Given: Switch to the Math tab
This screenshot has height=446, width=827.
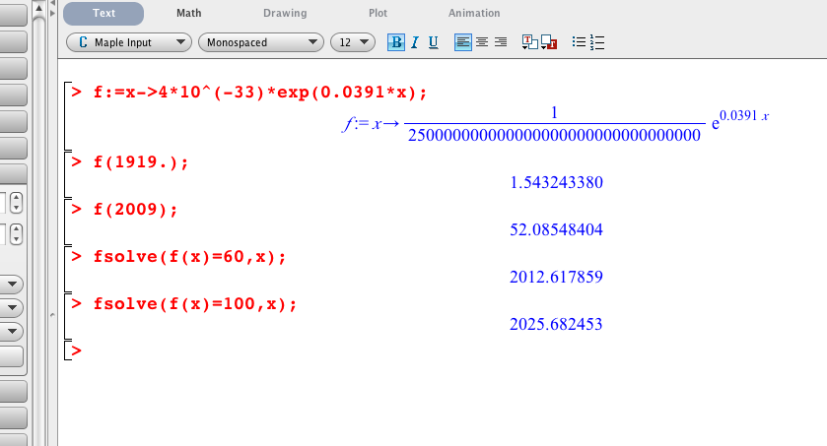Looking at the screenshot, I should coord(189,14).
